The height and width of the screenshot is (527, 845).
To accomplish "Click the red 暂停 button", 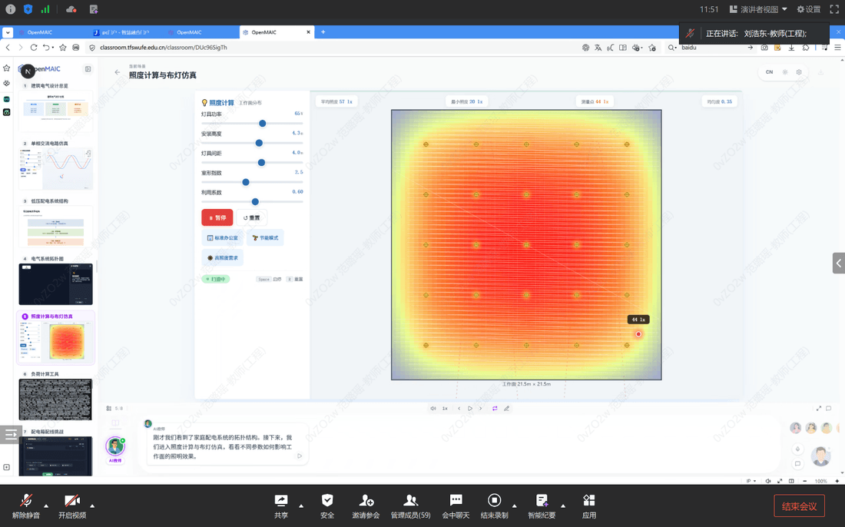I will pos(217,217).
